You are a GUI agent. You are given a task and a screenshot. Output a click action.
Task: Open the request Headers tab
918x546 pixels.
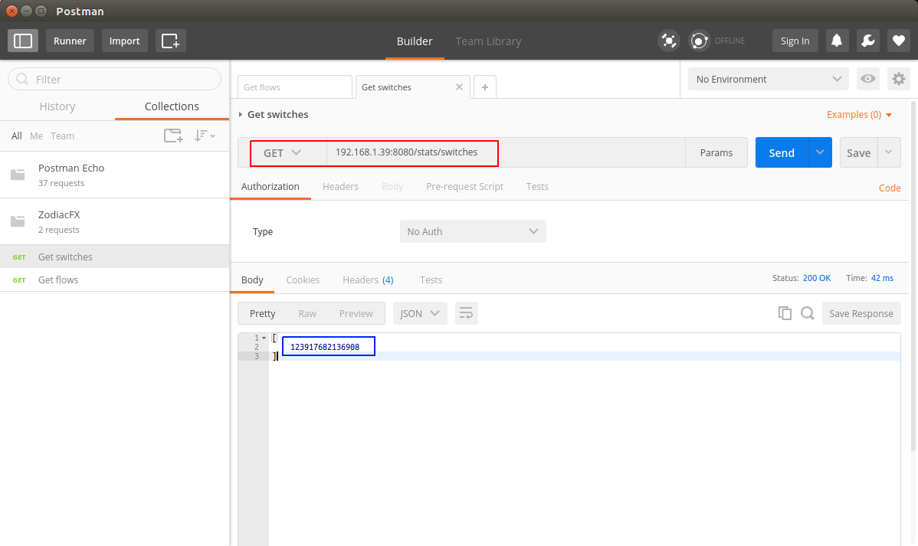point(340,186)
